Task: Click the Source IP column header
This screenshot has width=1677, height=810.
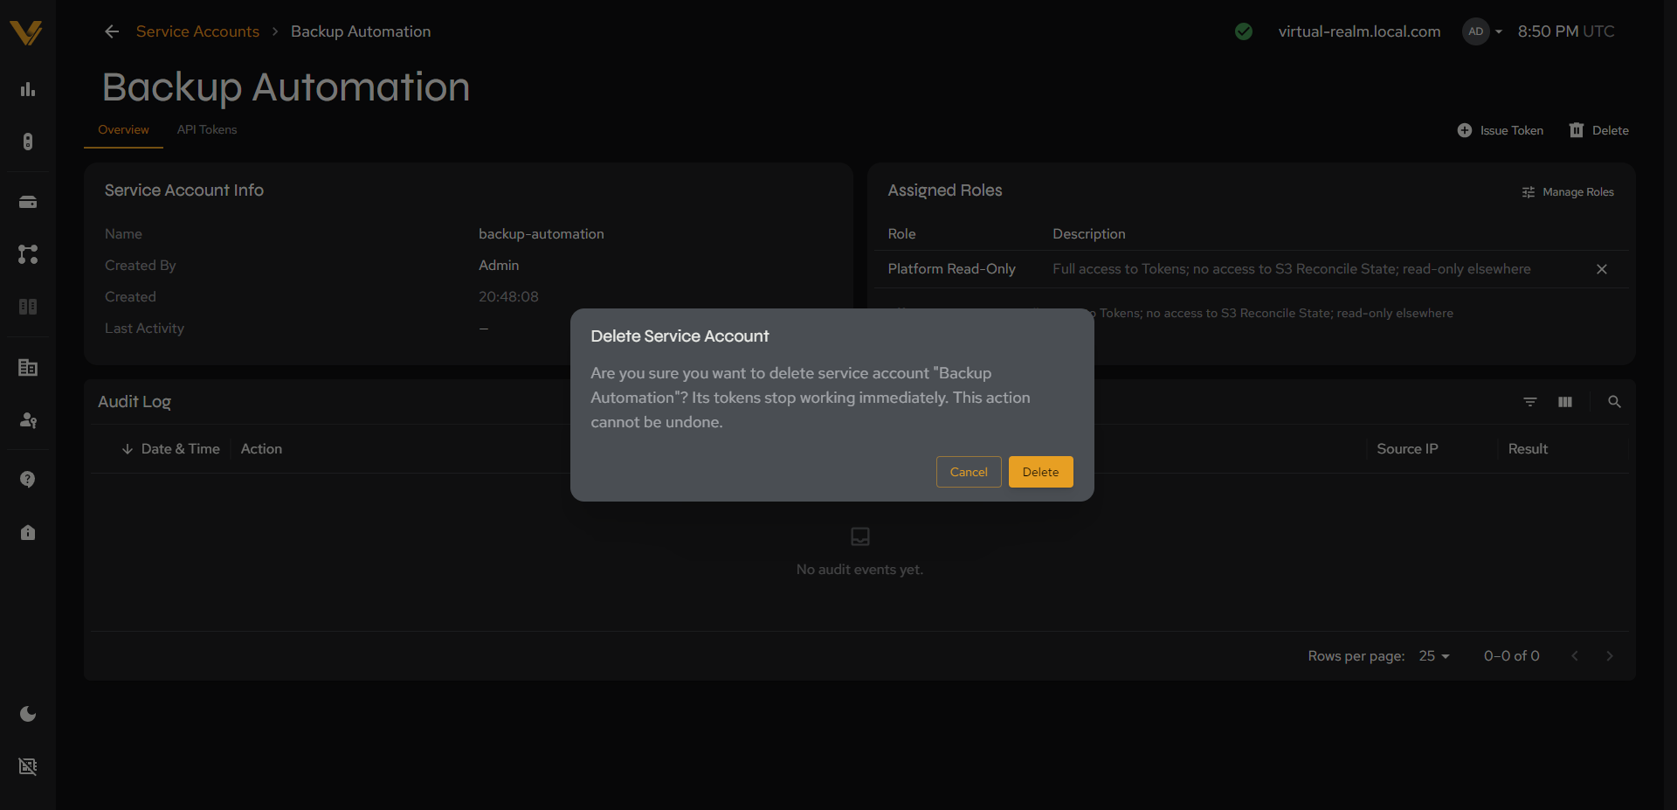Action: (1407, 449)
